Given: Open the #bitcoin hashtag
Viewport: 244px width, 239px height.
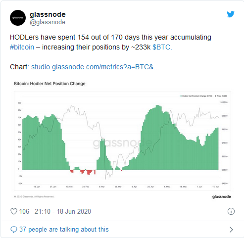Looking at the screenshot, I should [22, 47].
